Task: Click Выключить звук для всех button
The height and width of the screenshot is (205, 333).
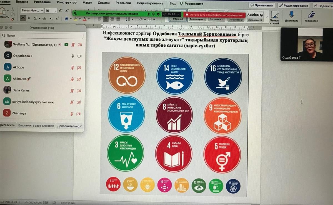Action: (x=36, y=126)
